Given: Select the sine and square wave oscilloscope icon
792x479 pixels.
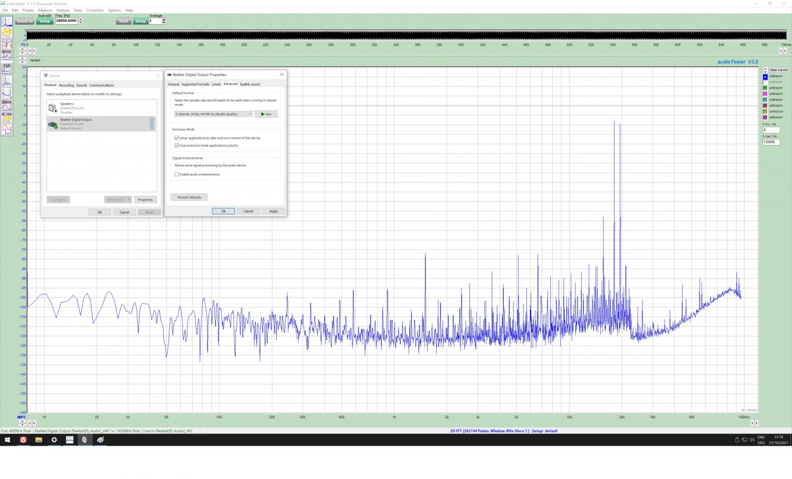Looking at the screenshot, I should pyautogui.click(x=7, y=129).
